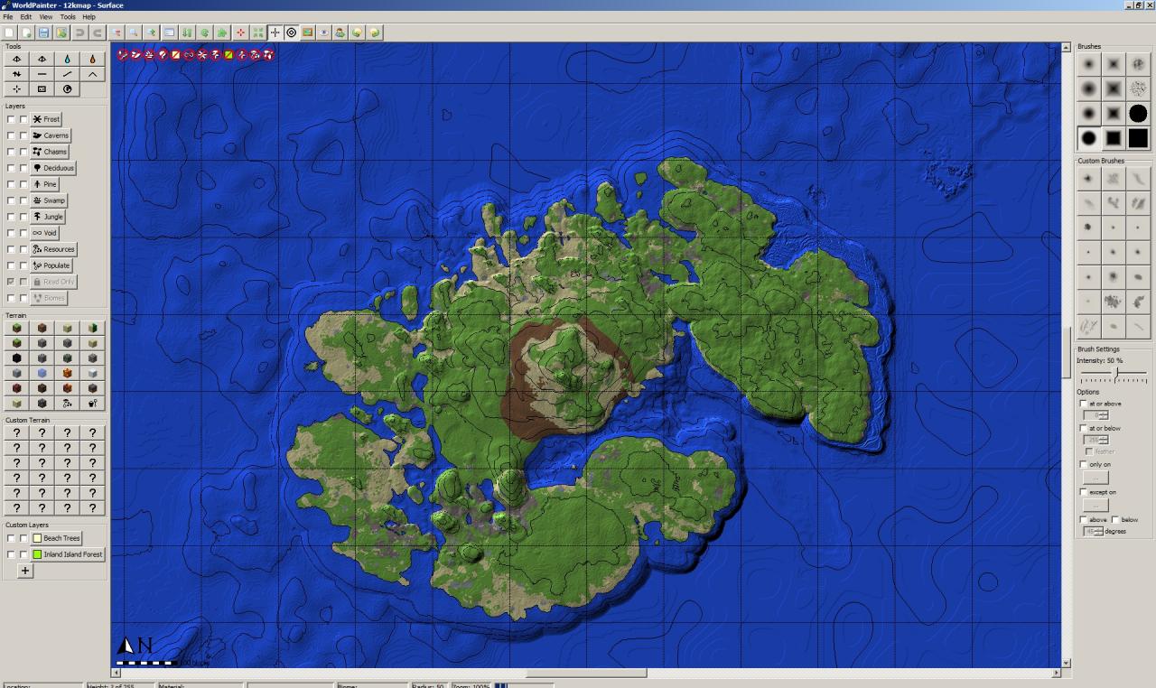
Task: Click the Undo arrow icon
Action: (80, 33)
